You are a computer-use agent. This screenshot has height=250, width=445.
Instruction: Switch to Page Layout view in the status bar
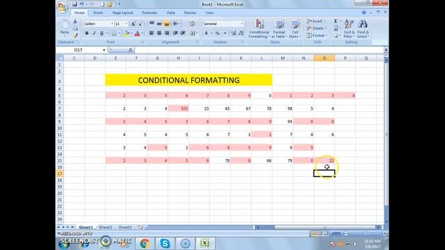tap(320, 233)
